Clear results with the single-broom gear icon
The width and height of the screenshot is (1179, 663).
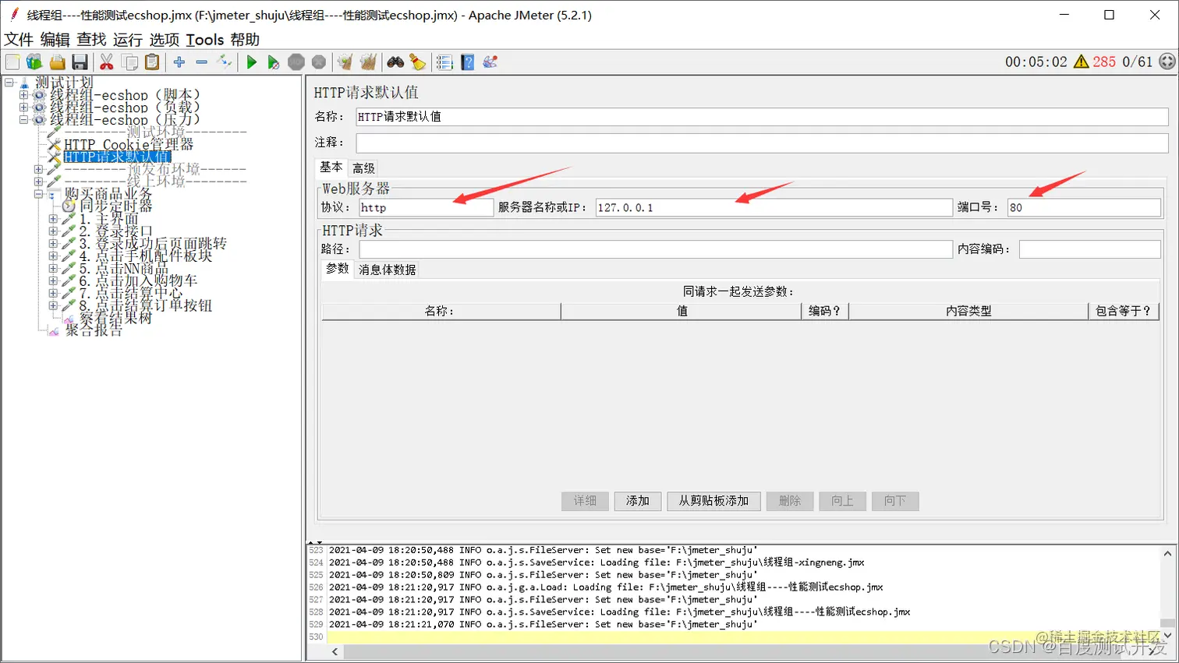(345, 62)
